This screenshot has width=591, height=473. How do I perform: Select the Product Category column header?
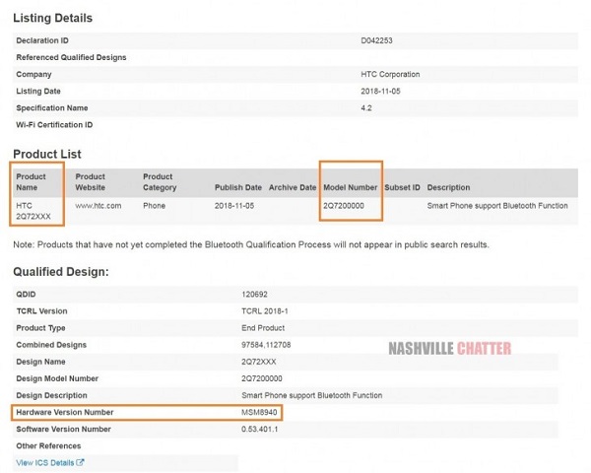click(x=160, y=181)
